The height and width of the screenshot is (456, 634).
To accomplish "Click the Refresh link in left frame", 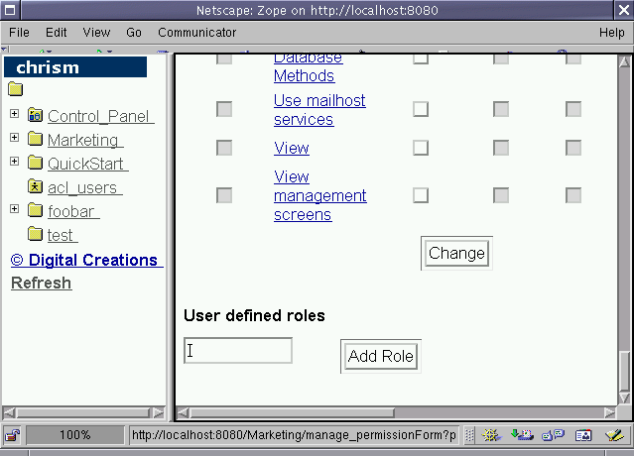I will coord(42,283).
